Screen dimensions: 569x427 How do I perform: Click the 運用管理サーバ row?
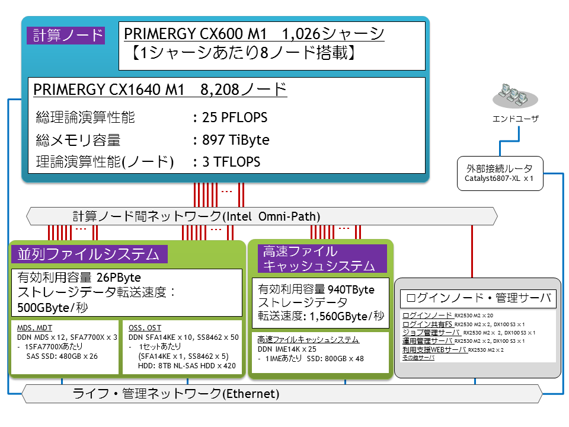pos(463,340)
